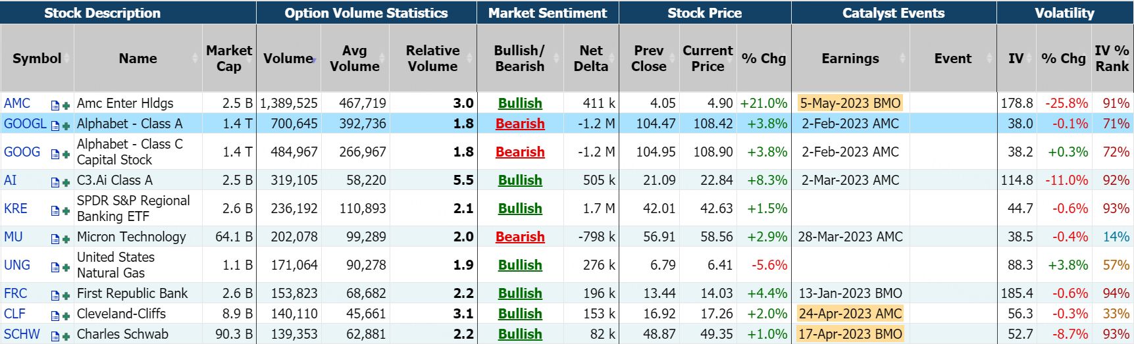Sort by the Volume column header
This screenshot has width=1134, height=344.
click(288, 59)
